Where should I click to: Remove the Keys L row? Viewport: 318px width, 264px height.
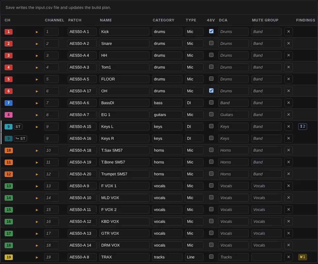pos(288,127)
